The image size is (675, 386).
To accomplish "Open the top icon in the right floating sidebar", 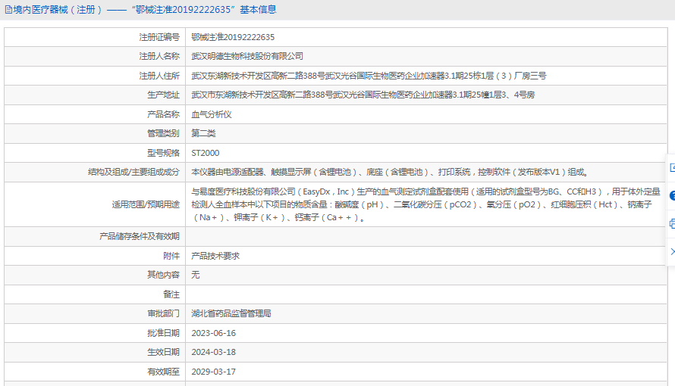I will pos(672,167).
